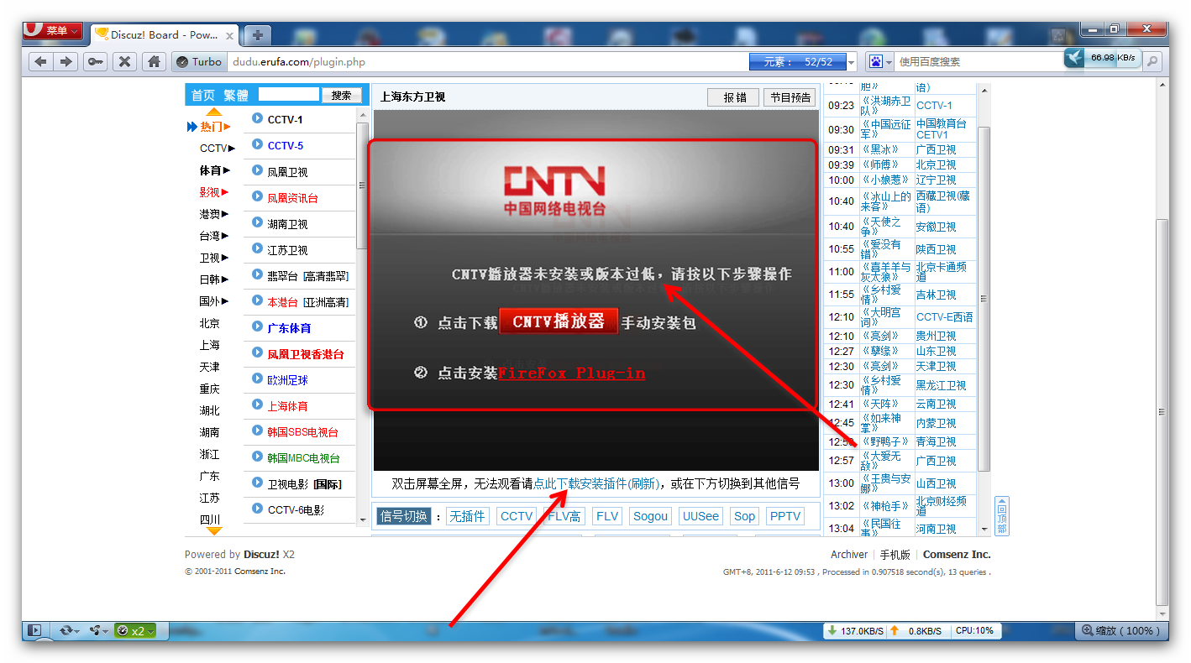
Task: Play the 凤凰资讯台 channel
Action: pos(293,198)
